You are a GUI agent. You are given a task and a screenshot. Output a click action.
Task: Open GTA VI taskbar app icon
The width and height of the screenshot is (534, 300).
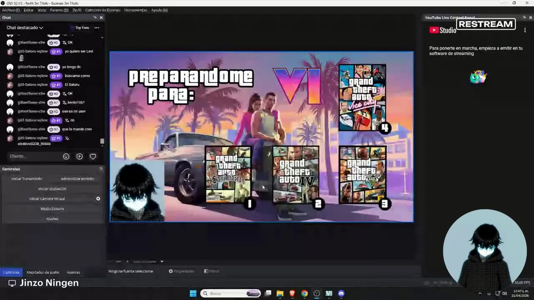pos(329,293)
